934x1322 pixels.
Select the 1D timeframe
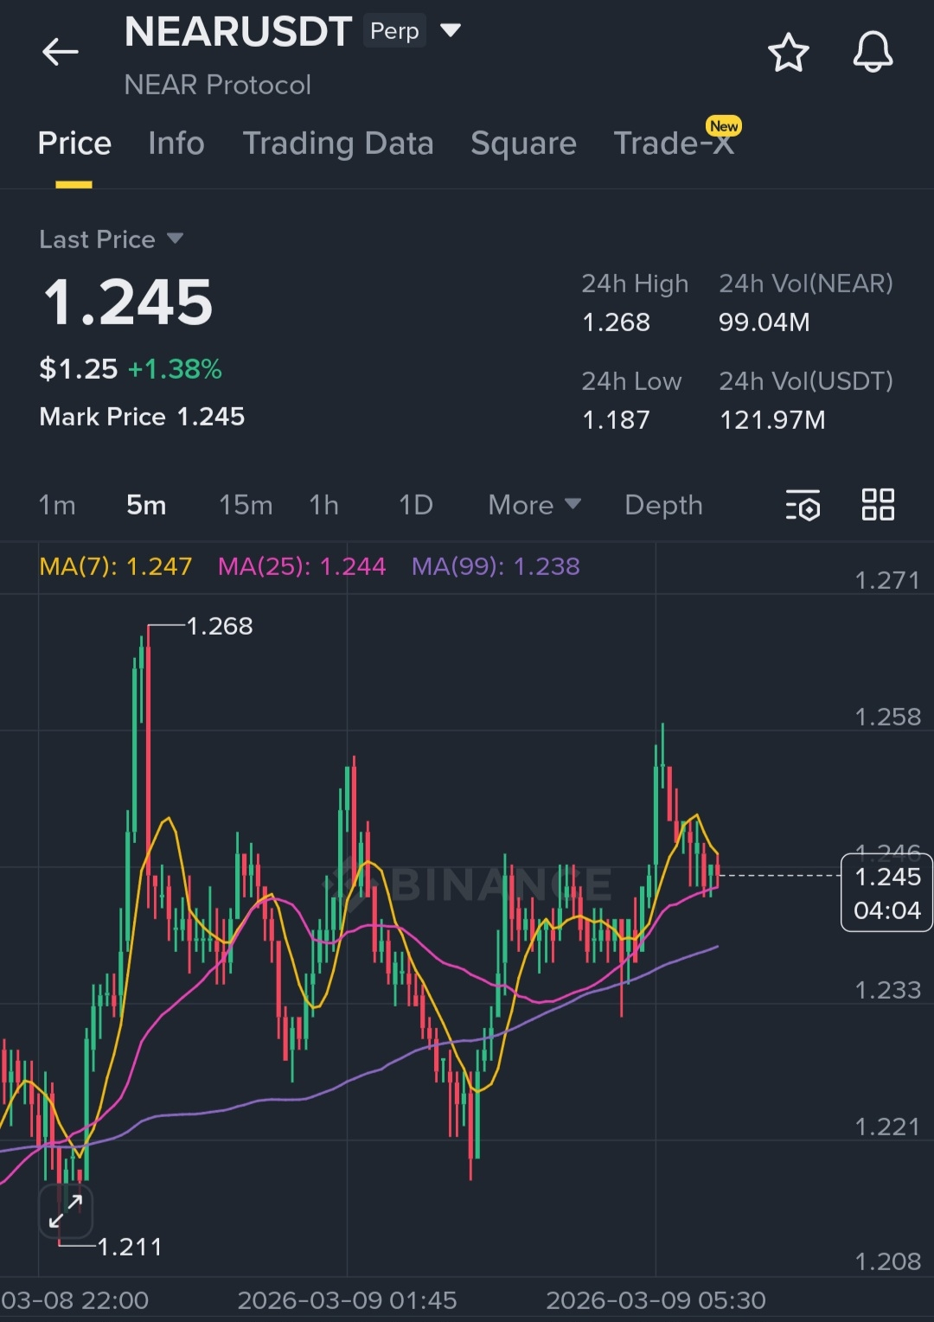click(415, 505)
